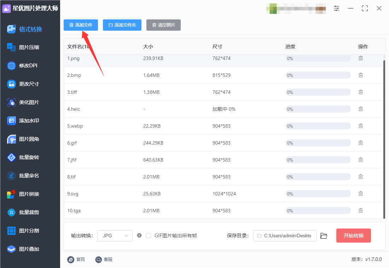Open folder browse icon for save directory

(324, 236)
